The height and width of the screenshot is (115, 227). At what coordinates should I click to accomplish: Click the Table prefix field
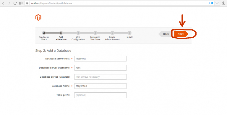pos(100,95)
